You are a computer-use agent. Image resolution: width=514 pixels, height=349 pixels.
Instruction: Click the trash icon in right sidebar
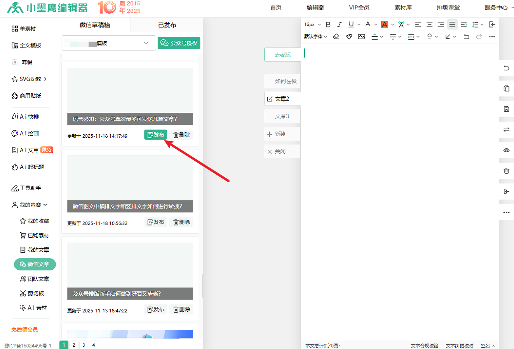click(506, 171)
